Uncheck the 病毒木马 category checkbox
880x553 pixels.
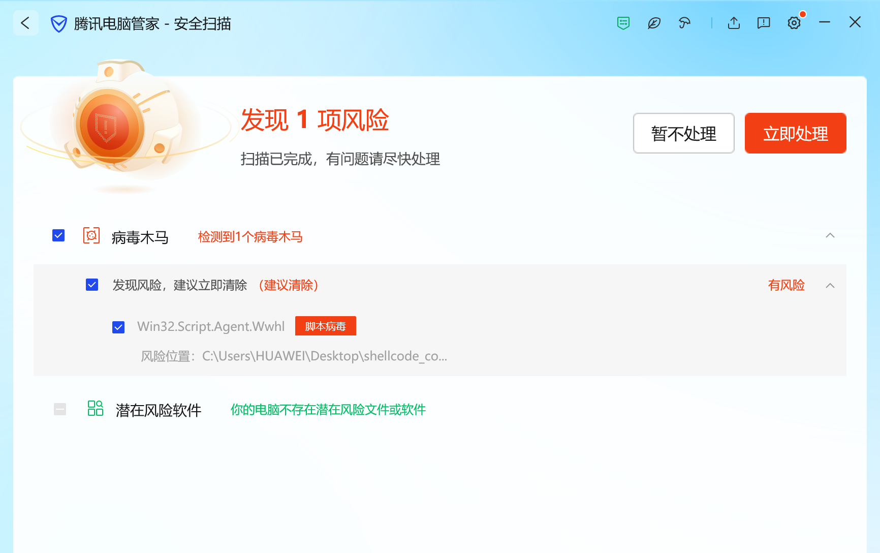pyautogui.click(x=58, y=235)
